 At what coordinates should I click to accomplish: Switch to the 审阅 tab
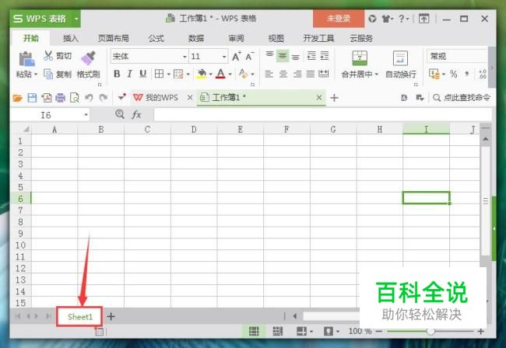tap(236, 38)
